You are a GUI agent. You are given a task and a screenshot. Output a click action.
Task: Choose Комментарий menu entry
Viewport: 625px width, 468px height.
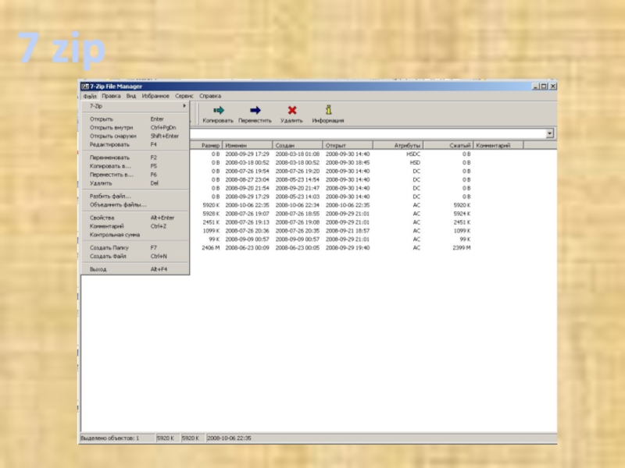pos(135,226)
